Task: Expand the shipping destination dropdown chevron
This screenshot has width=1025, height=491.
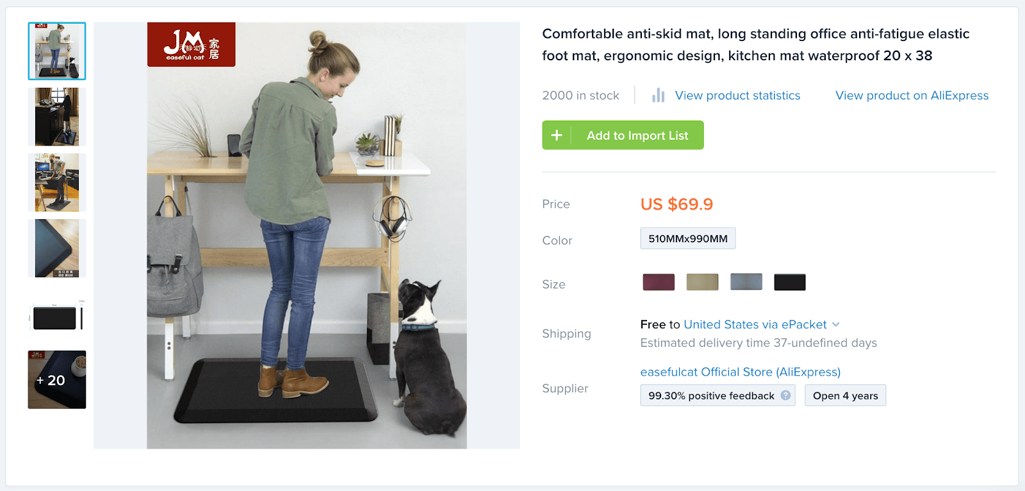Action: tap(835, 324)
